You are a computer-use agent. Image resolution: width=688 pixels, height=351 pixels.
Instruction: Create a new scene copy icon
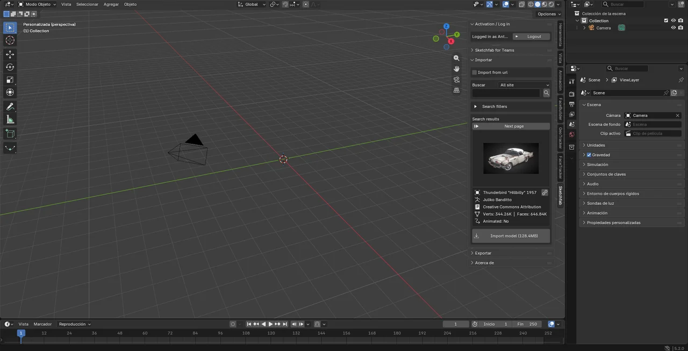674,93
